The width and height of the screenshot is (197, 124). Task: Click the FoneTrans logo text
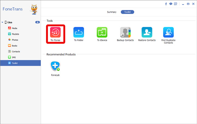pyautogui.click(x=12, y=9)
